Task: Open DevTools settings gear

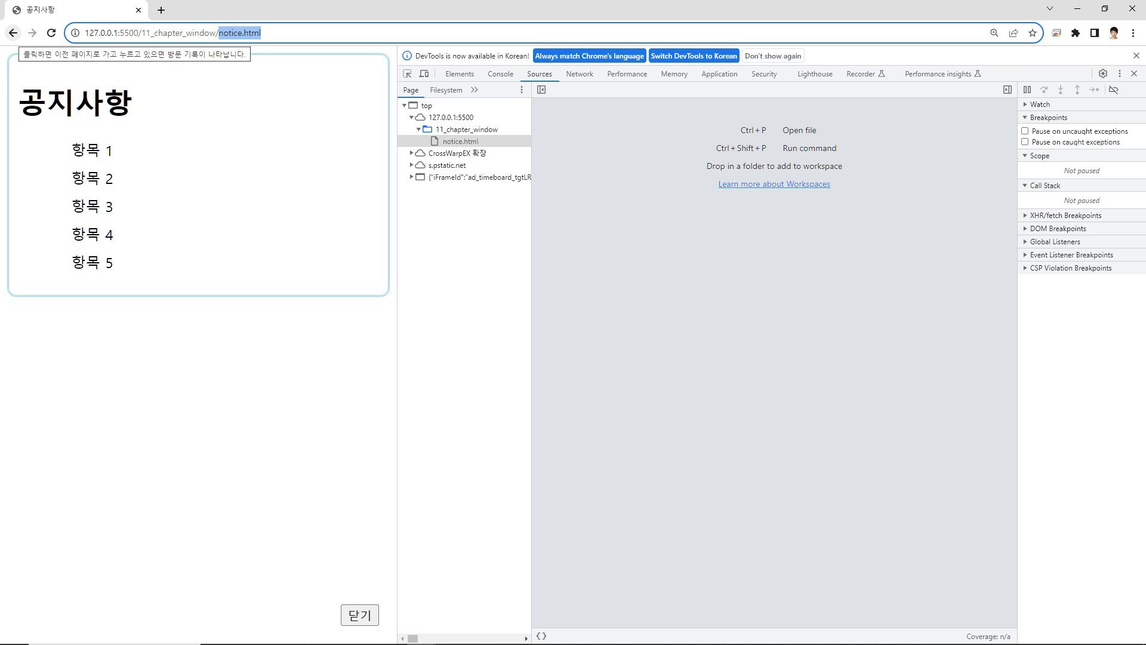Action: (1103, 73)
